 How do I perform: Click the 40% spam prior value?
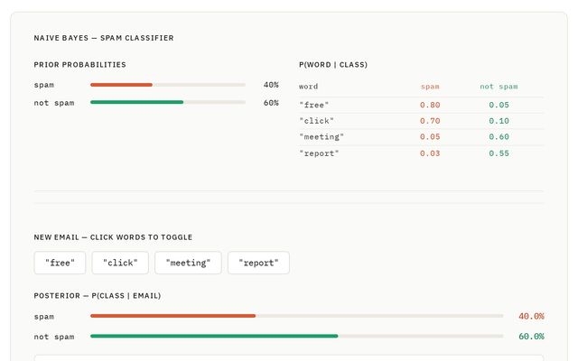tap(271, 85)
